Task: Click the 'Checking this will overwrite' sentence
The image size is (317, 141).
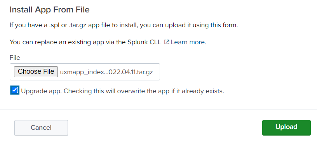Action: coord(144,91)
